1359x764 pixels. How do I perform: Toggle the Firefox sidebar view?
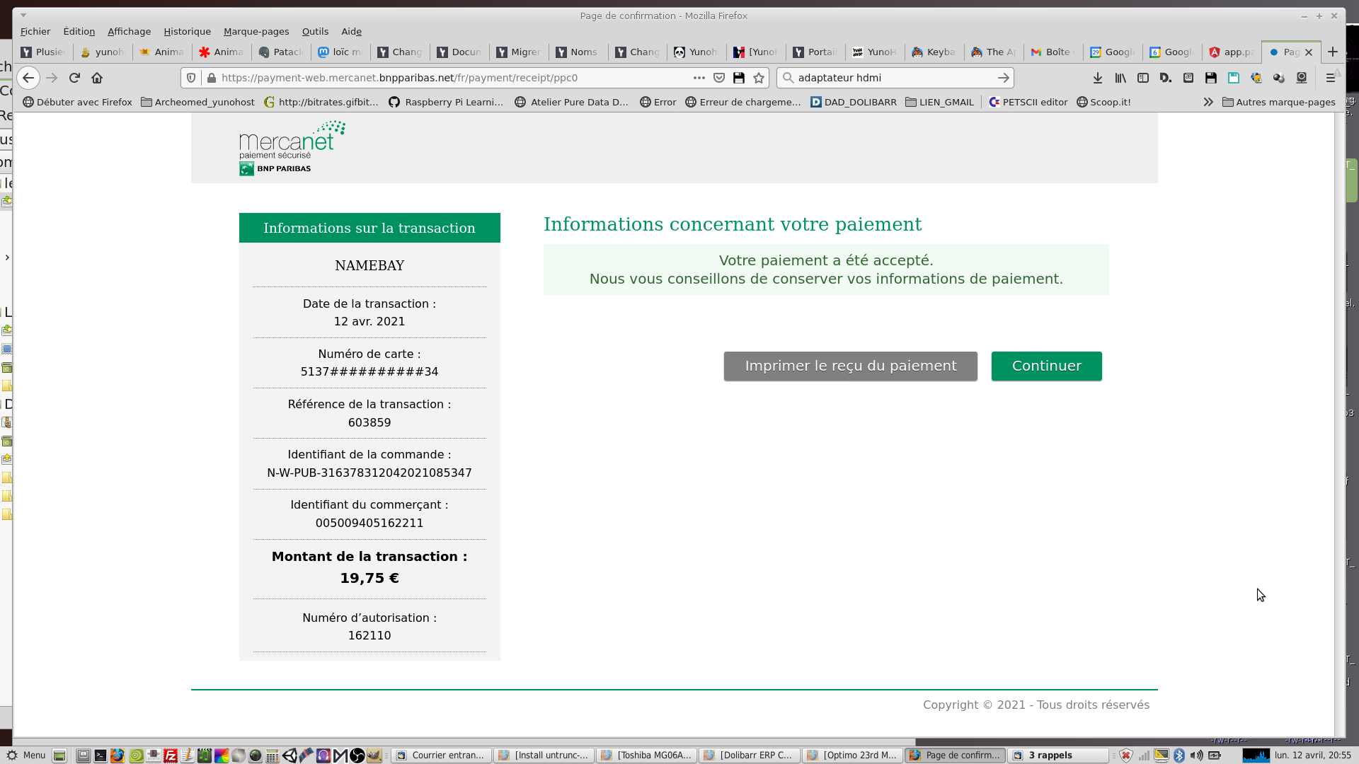pos(1142,78)
